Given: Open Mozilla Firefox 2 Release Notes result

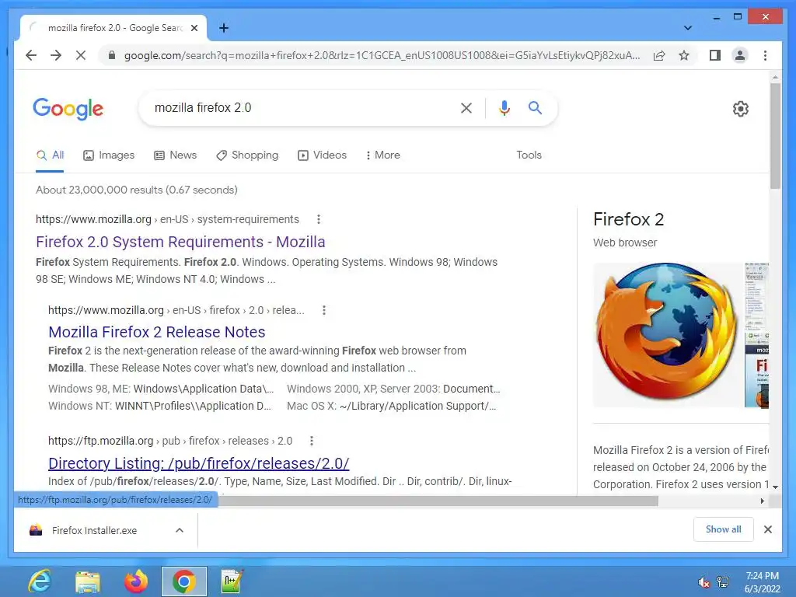Looking at the screenshot, I should point(157,331).
